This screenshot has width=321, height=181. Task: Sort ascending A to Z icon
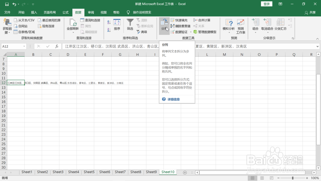pos(109,22)
